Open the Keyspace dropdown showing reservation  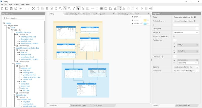click(186, 33)
